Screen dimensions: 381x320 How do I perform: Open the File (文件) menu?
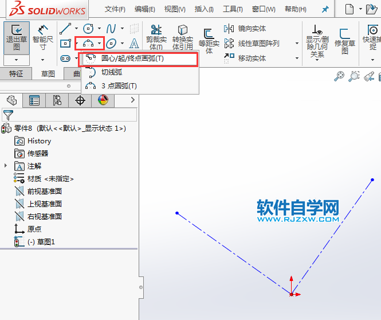[115, 10]
